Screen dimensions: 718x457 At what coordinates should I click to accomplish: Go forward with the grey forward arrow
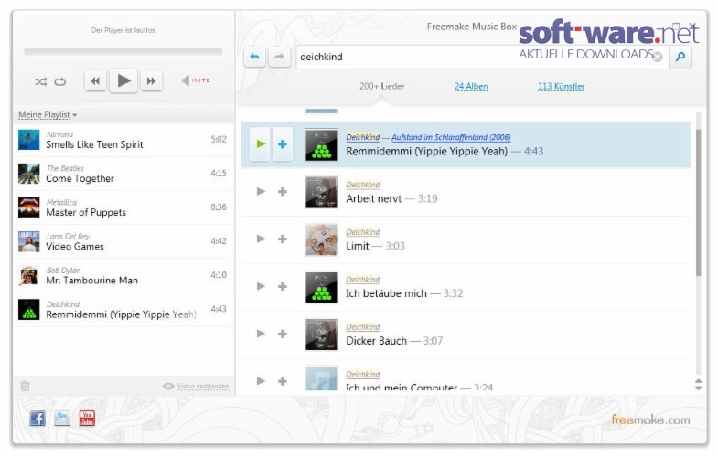(x=279, y=57)
